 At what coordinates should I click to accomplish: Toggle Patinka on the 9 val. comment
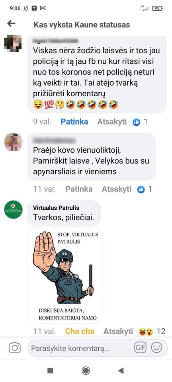coord(74,122)
